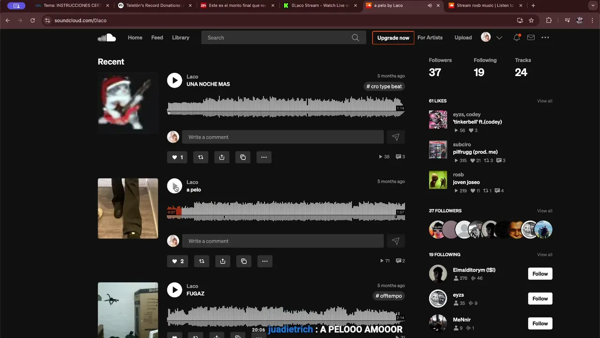
Task: Send comment on a pelo
Action: point(396,241)
